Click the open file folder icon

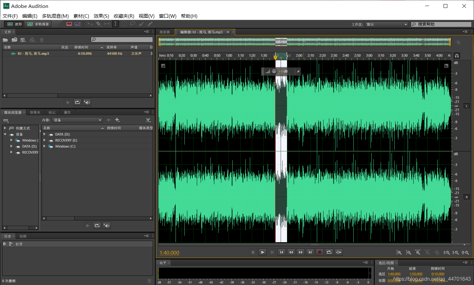coord(5,40)
